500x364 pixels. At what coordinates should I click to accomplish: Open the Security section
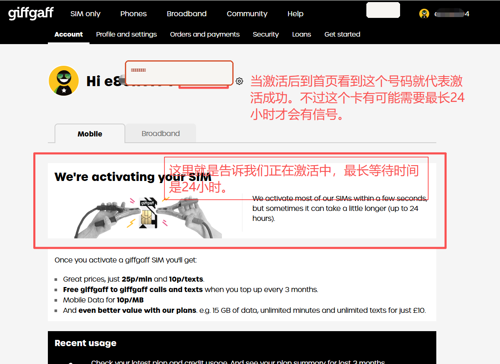(x=266, y=35)
